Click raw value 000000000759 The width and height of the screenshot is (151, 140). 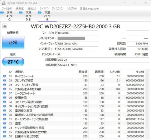(x=135, y=115)
